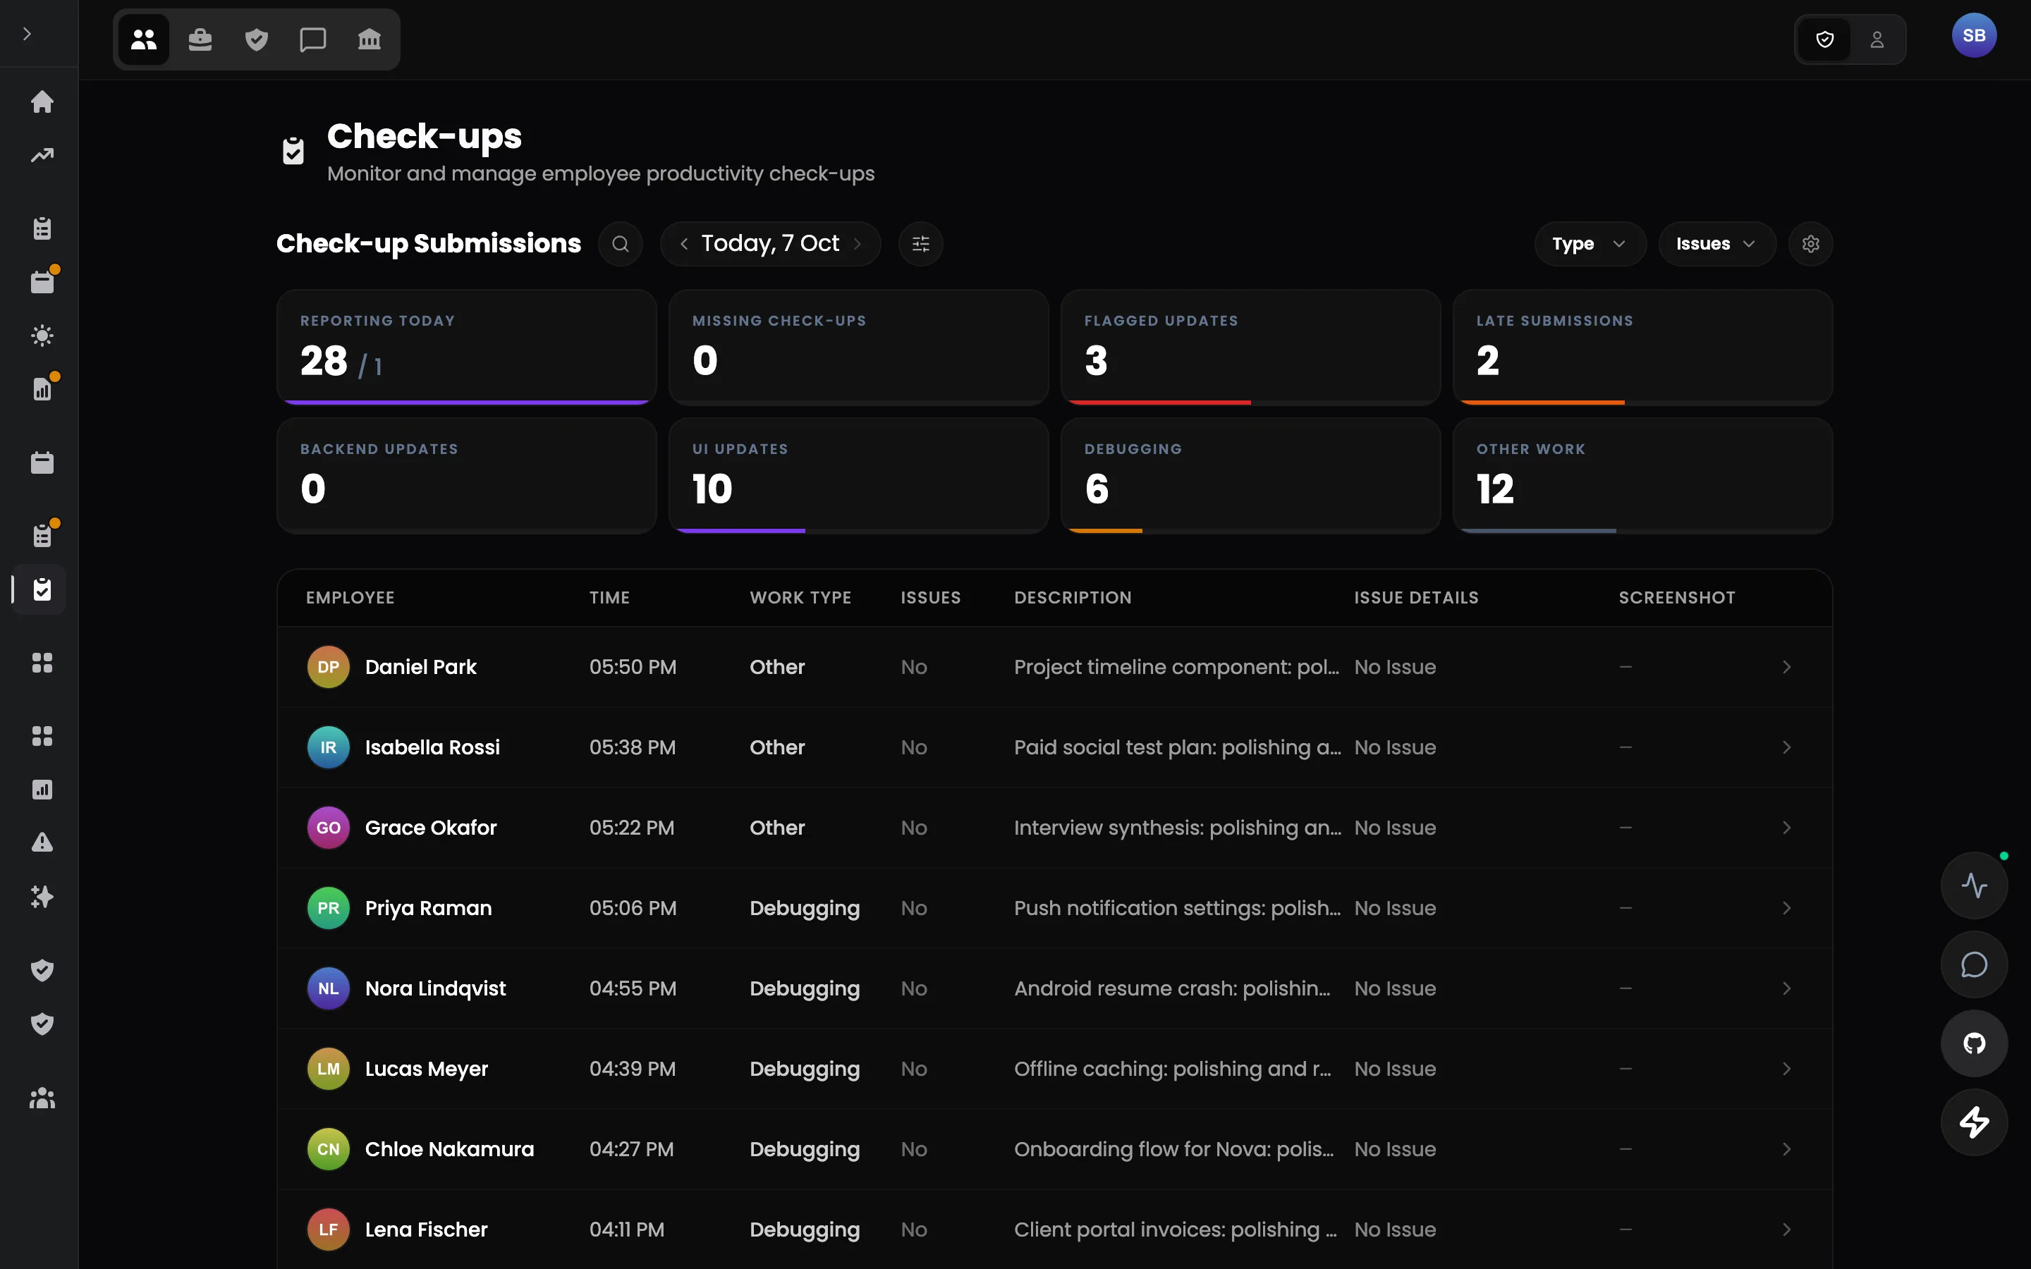Screen dimensions: 2031x1269
Task: Open the Home icon in sidebar
Action: (x=42, y=102)
